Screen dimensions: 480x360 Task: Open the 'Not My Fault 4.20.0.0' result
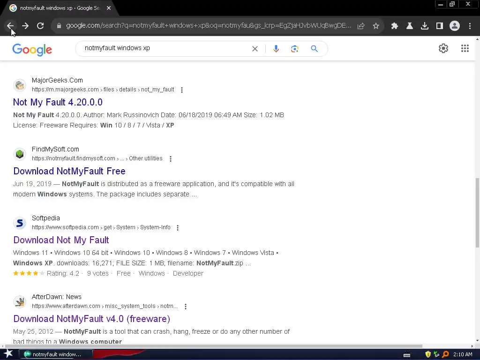pos(58,102)
